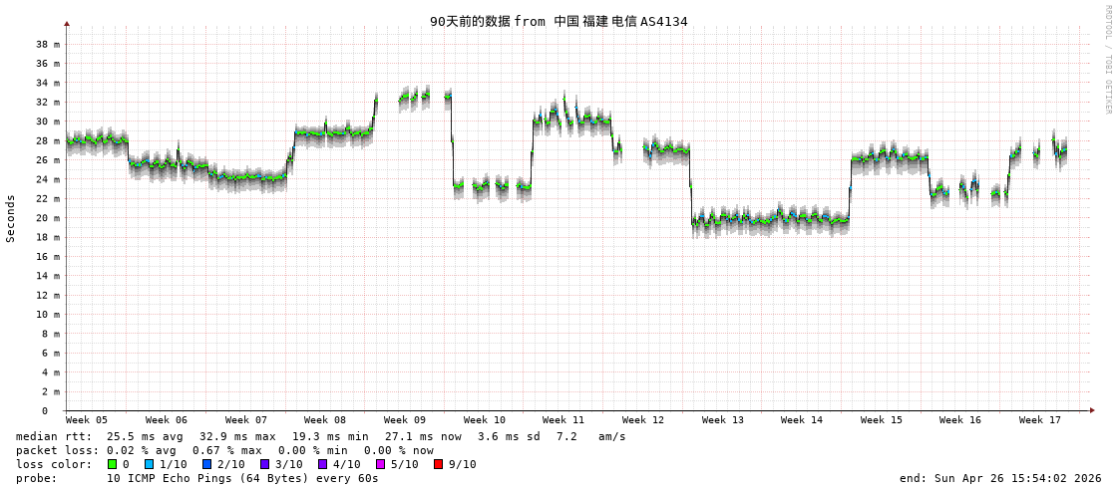Click the 38 m y-axis label

tap(48, 44)
